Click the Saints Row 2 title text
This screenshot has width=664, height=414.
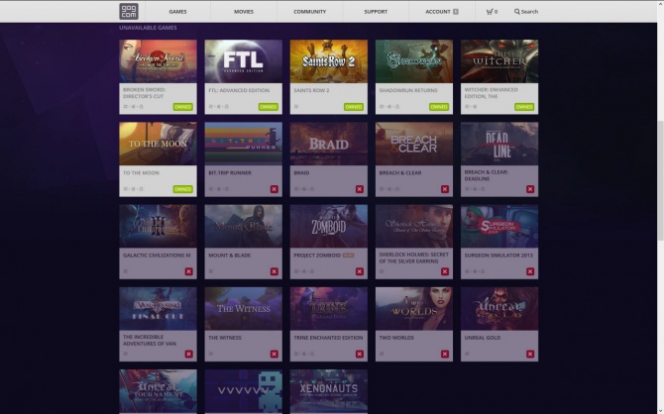click(x=311, y=90)
